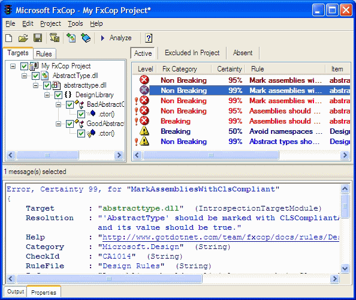The width and height of the screenshot is (356, 300).
Task: Click the BadAbstract class type icon
Action: point(80,104)
